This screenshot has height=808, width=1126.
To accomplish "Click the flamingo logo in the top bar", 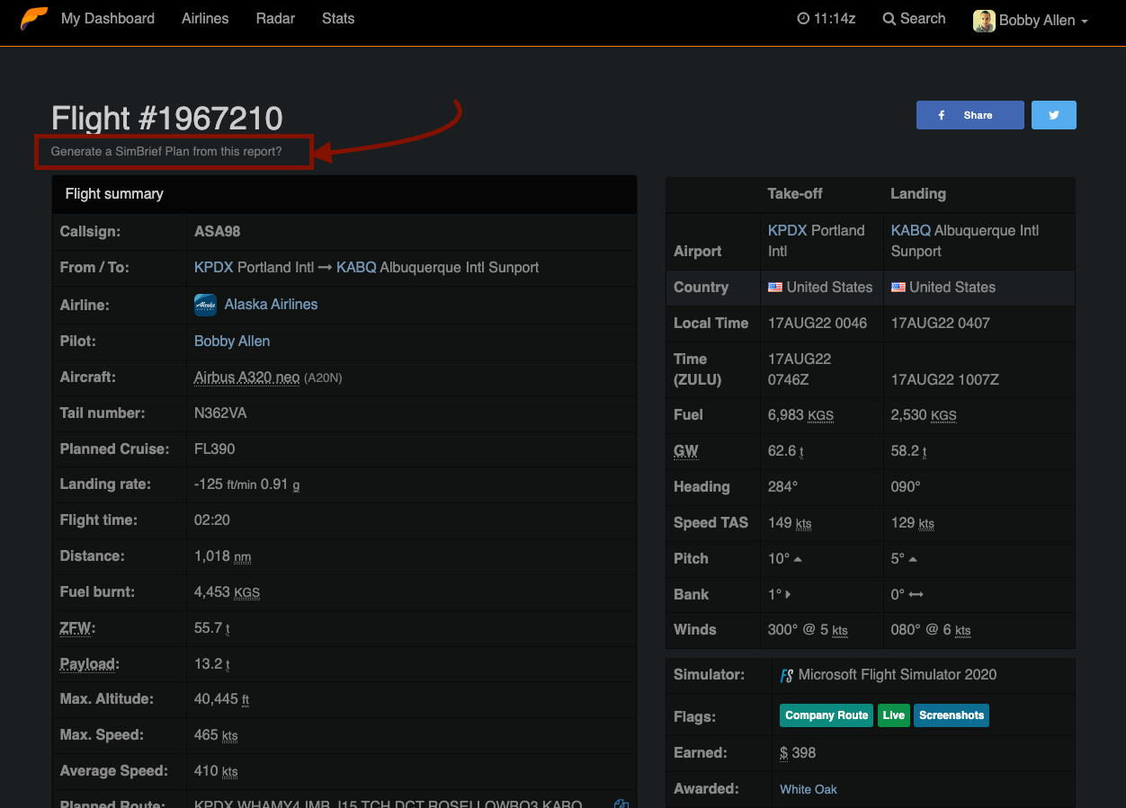I will tap(34, 18).
